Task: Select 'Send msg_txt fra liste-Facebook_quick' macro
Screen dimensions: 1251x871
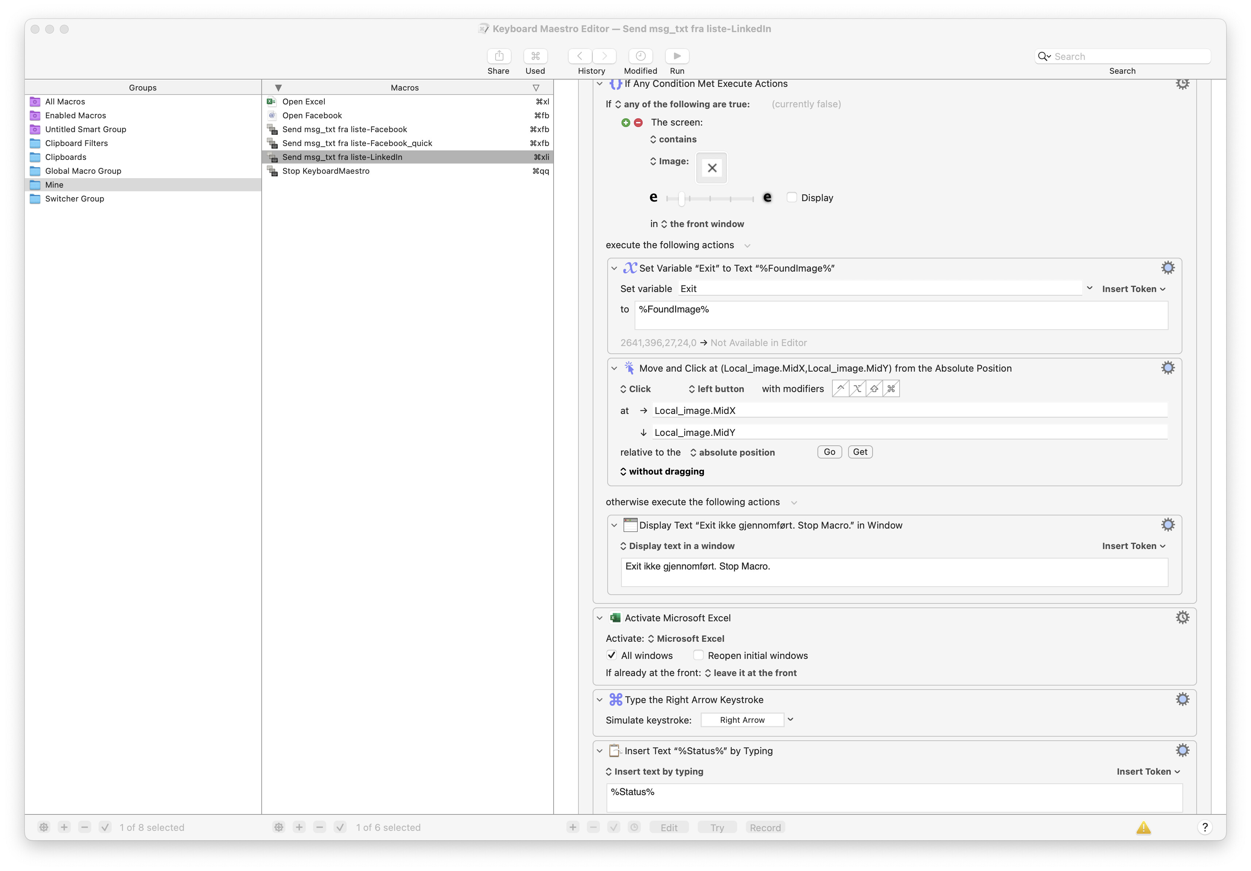Action: pyautogui.click(x=408, y=143)
